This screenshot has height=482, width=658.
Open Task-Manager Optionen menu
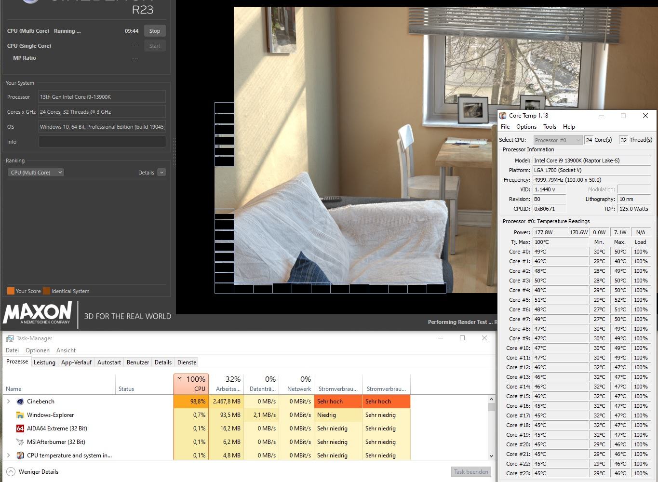[x=38, y=350]
